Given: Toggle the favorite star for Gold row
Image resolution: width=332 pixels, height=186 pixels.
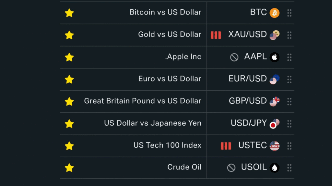Looking at the screenshot, I should (69, 35).
